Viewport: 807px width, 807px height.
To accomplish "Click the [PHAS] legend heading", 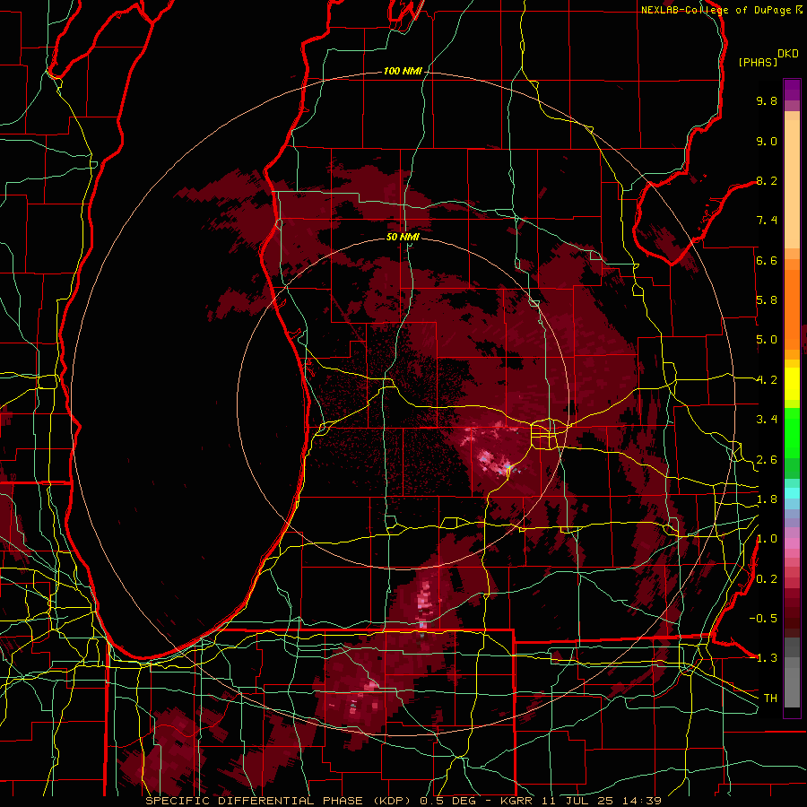I will [x=758, y=62].
